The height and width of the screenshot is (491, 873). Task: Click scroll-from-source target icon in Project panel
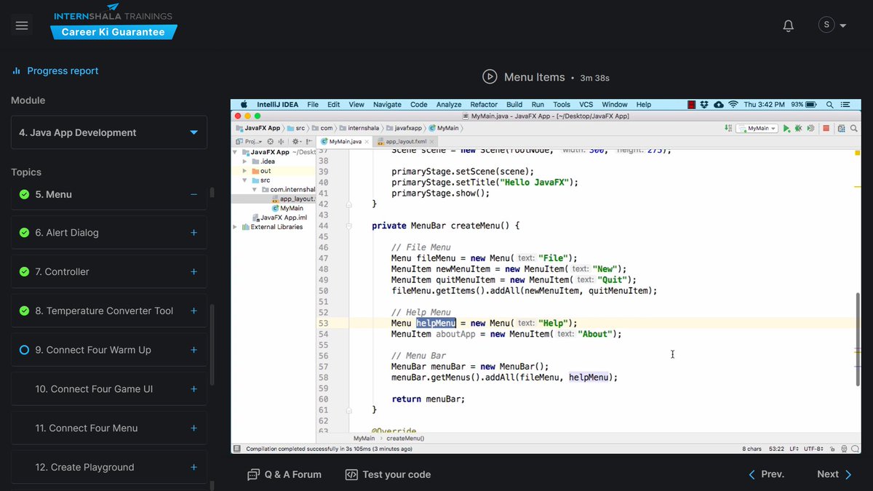pyautogui.click(x=270, y=142)
